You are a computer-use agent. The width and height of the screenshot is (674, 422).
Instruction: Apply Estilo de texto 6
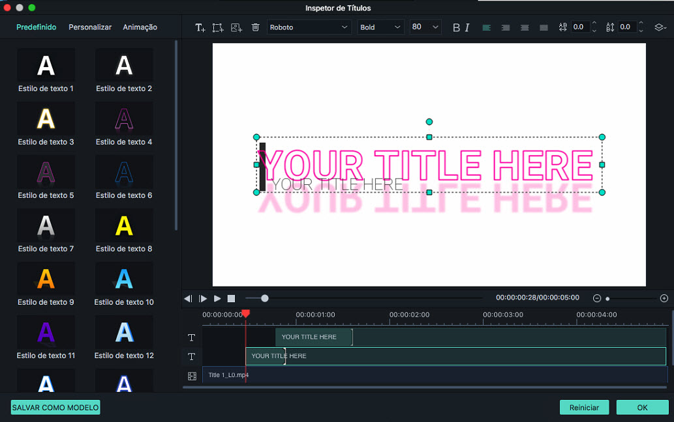pyautogui.click(x=124, y=178)
